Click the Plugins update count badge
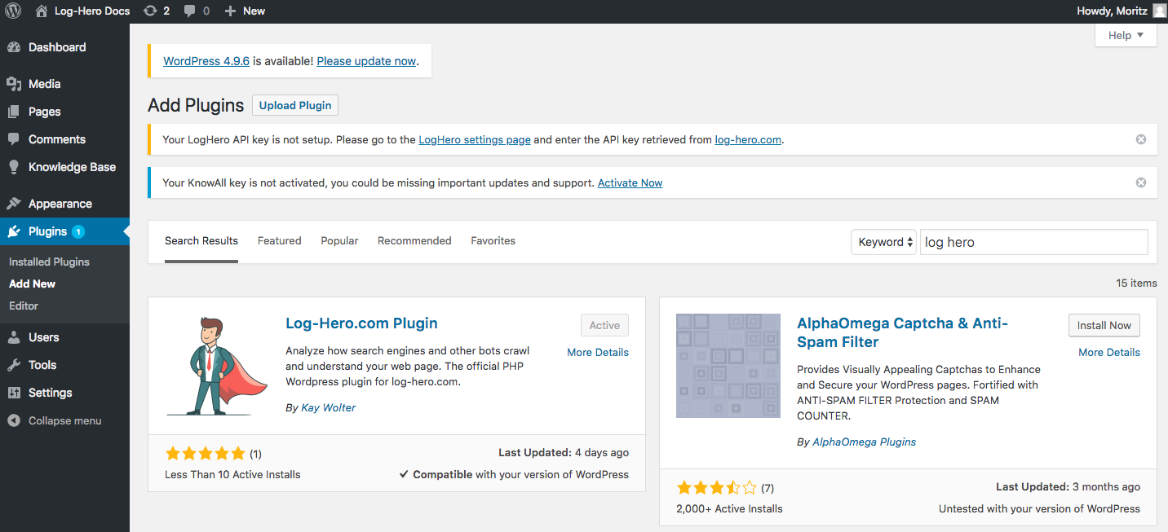Viewport: 1168px width, 532px height. (78, 231)
